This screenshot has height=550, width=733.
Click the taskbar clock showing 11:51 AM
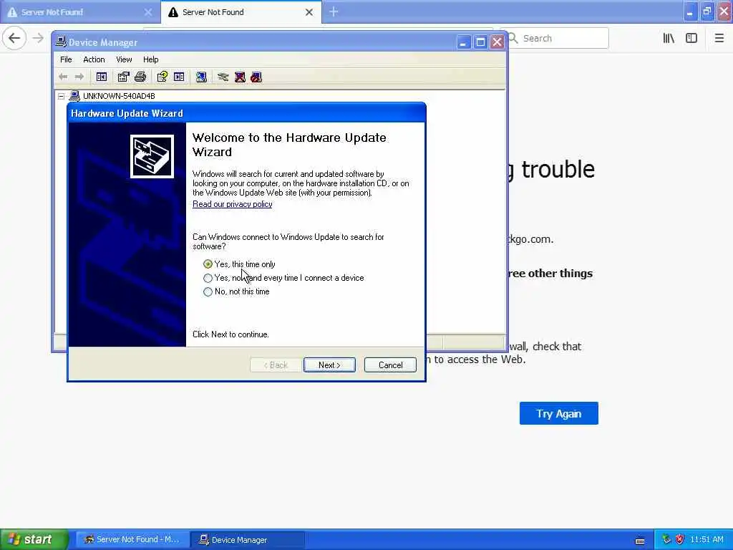tap(707, 539)
